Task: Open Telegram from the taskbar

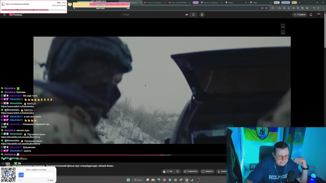Action: (x=170, y=180)
